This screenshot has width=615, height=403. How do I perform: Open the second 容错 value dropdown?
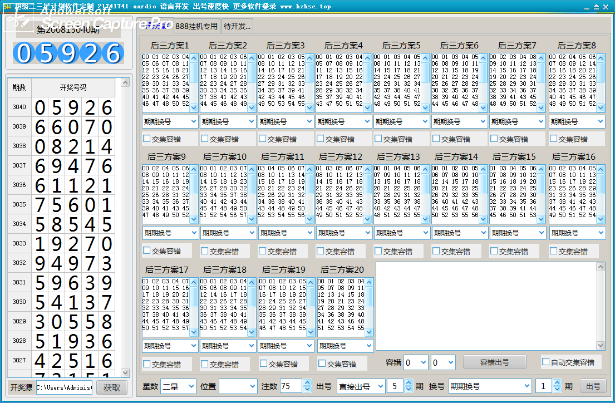coord(443,362)
